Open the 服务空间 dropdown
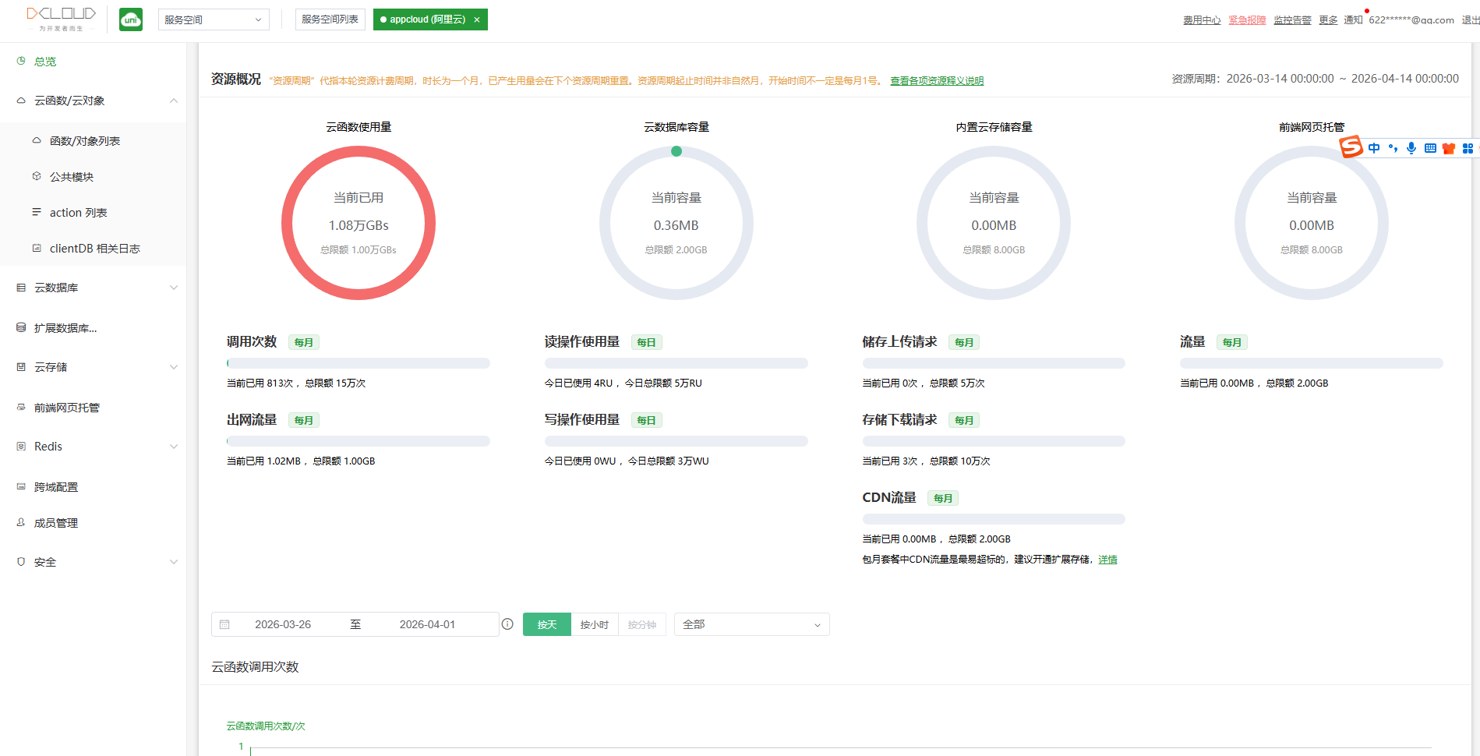Viewport: 1480px width, 756px height. [214, 19]
